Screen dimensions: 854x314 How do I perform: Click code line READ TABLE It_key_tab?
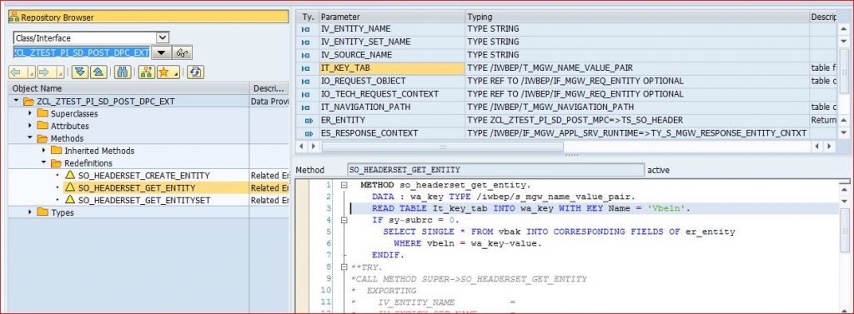click(531, 208)
